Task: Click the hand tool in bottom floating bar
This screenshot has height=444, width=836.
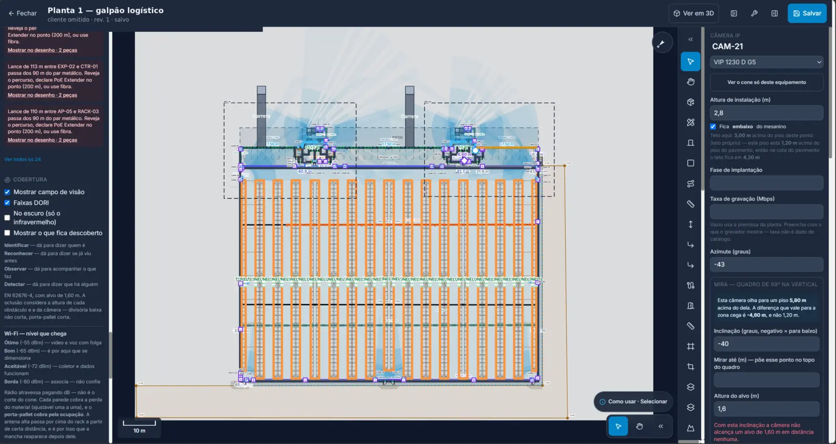Action: (x=640, y=426)
